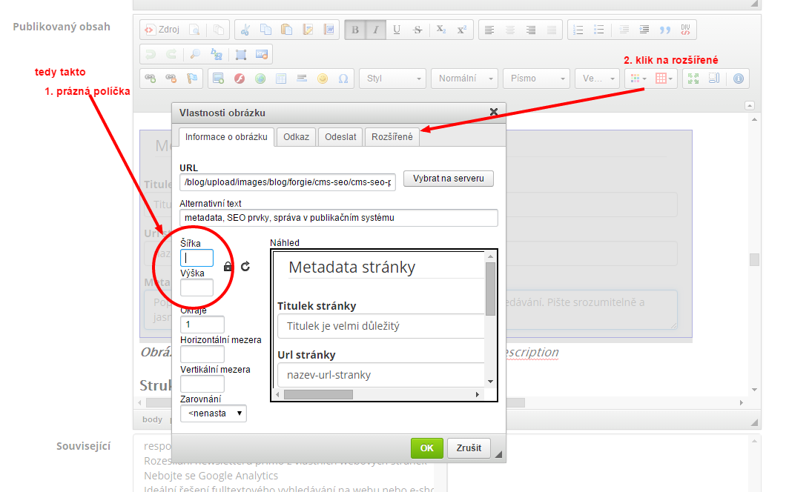Switch to the Rozšířené tab
The height and width of the screenshot is (492, 789).
392,137
